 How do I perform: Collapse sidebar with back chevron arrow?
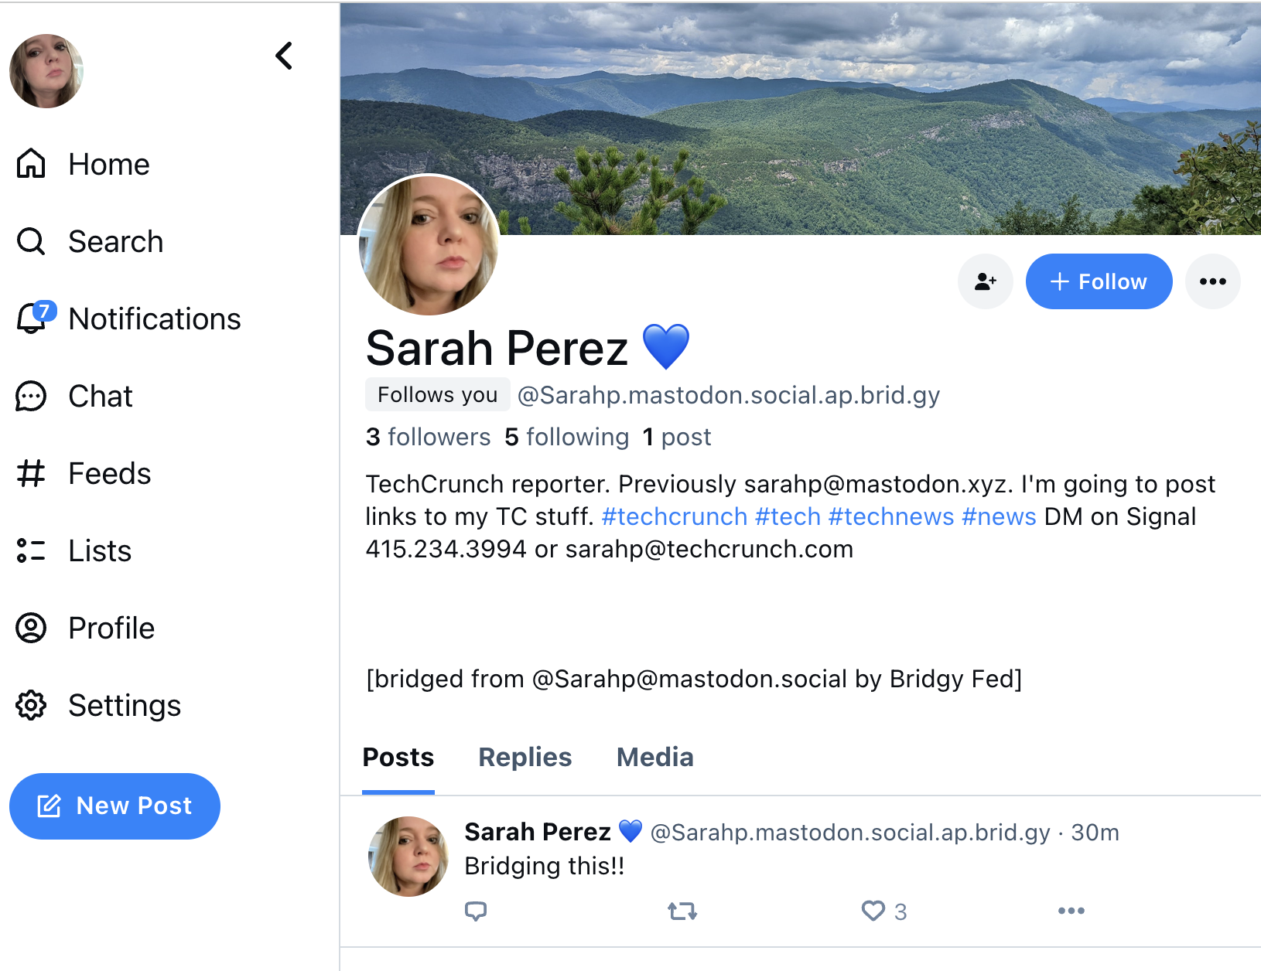click(x=284, y=56)
